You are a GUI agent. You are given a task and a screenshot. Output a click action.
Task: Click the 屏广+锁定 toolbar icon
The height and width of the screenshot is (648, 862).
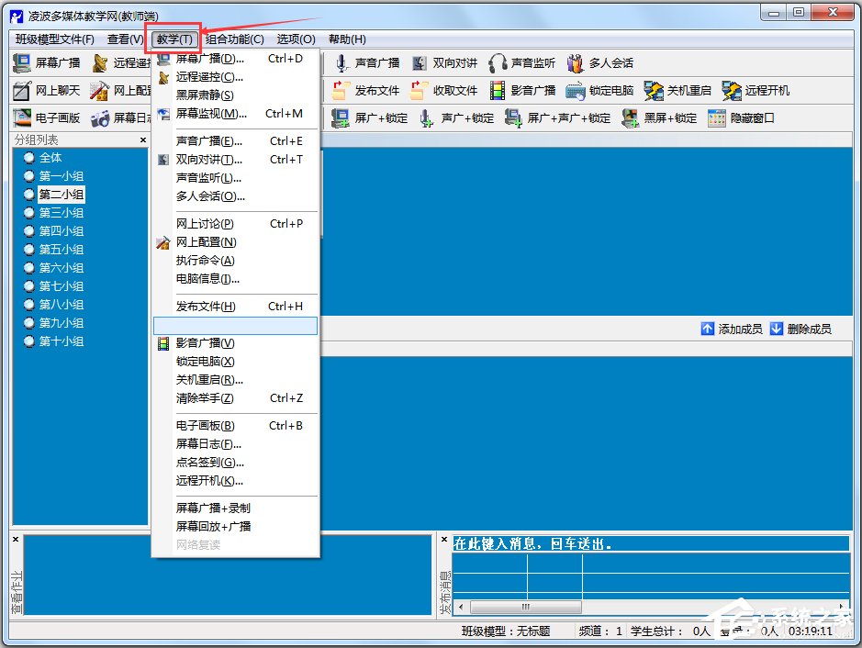point(341,118)
